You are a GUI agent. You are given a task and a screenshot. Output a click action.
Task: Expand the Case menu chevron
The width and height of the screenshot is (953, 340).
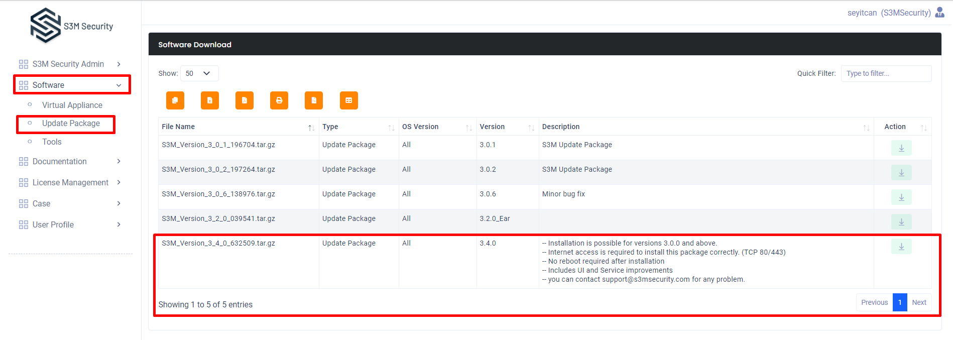119,203
